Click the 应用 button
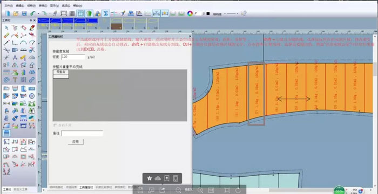This screenshot has width=378, height=194. [x=76, y=142]
